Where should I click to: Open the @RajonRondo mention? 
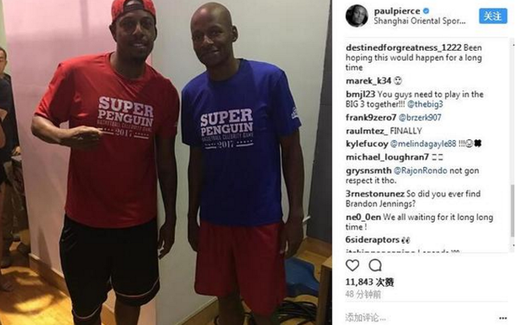click(420, 171)
